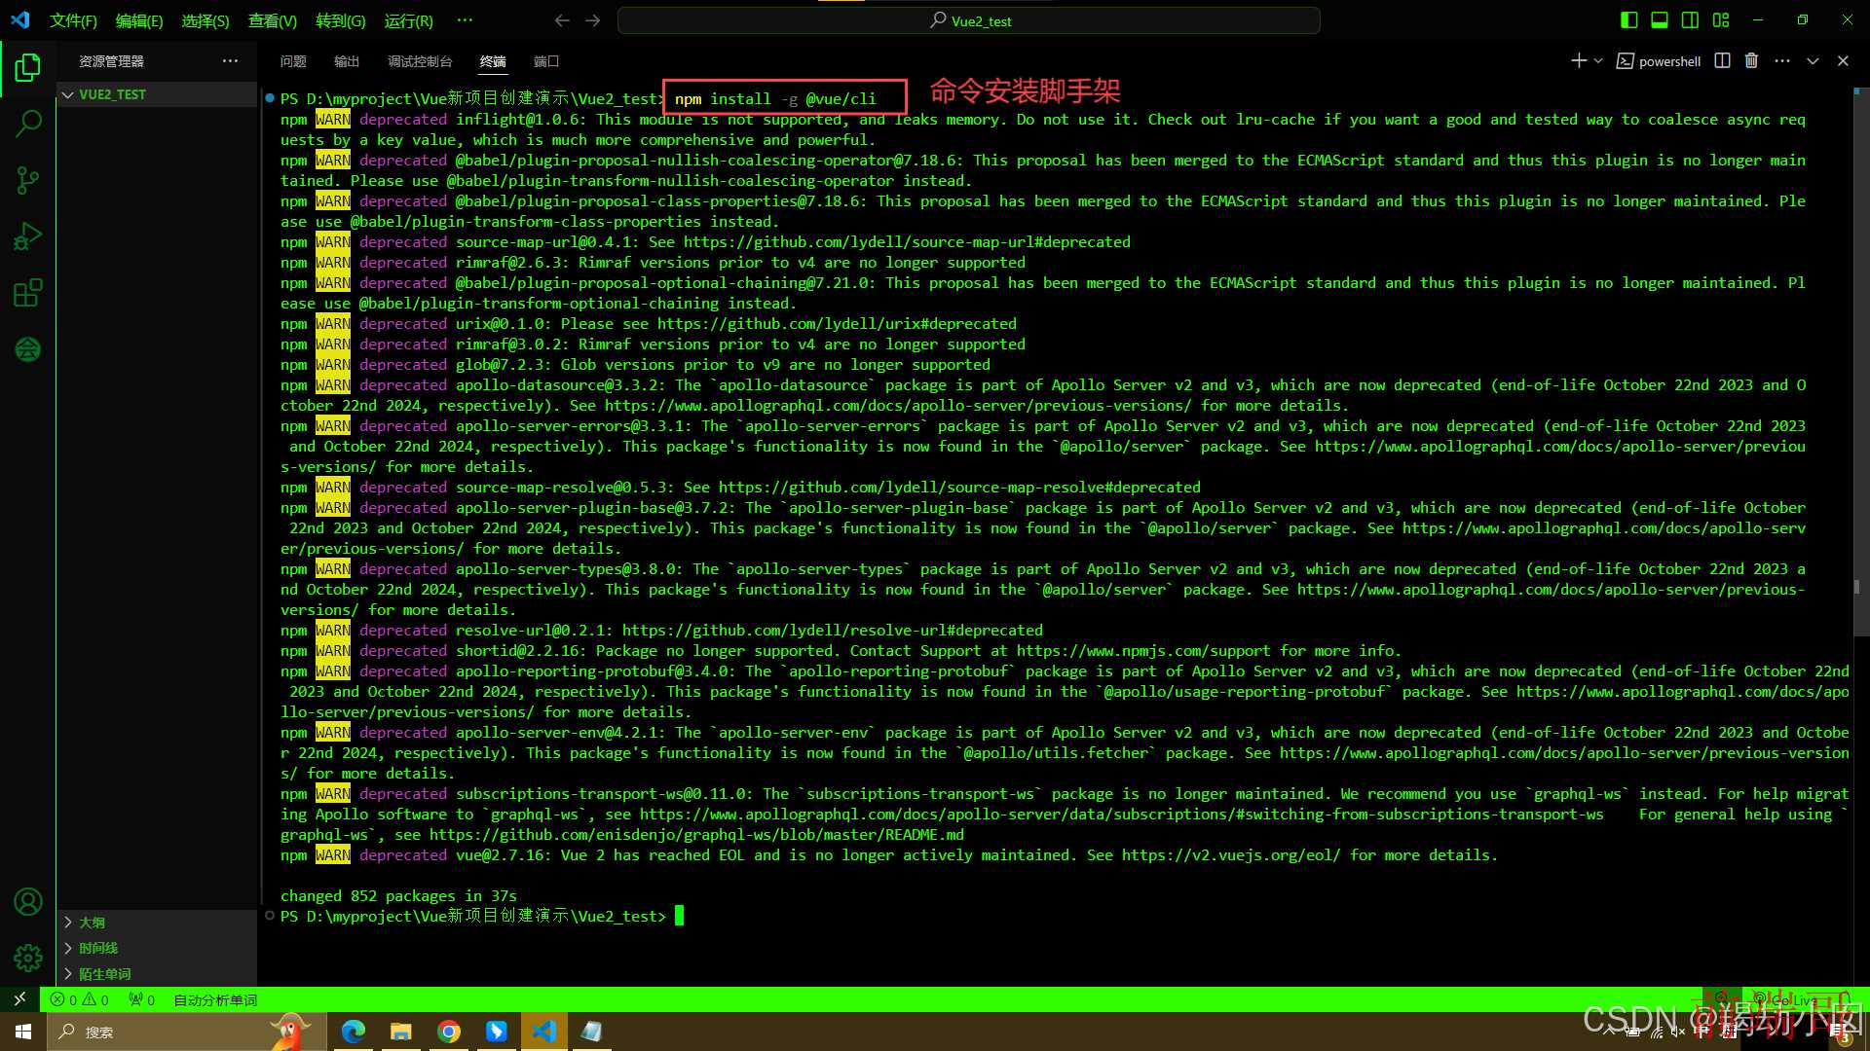Open terminal panel more actions menu
The height and width of the screenshot is (1051, 1870).
click(x=1782, y=61)
